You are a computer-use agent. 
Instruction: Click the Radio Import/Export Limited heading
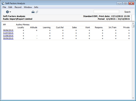[18, 19]
